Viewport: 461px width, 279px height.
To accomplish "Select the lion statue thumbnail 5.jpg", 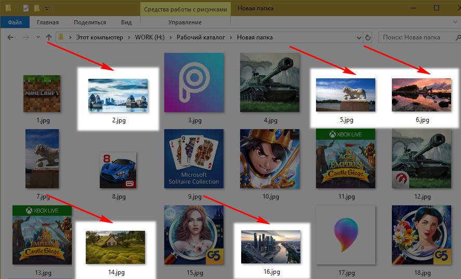I will 346,95.
